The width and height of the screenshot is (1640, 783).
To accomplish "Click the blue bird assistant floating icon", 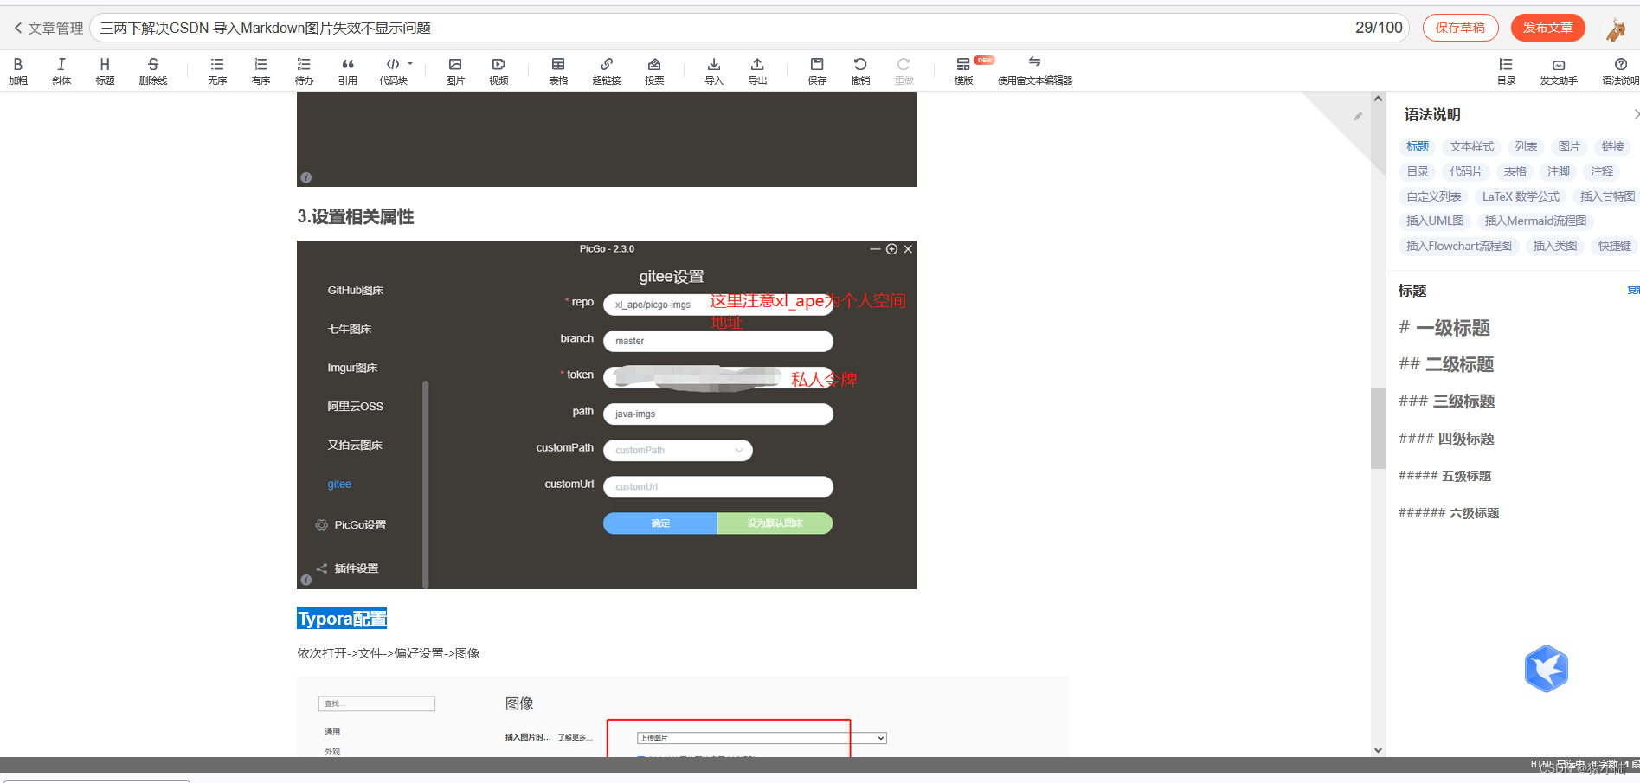I will 1546,668.
